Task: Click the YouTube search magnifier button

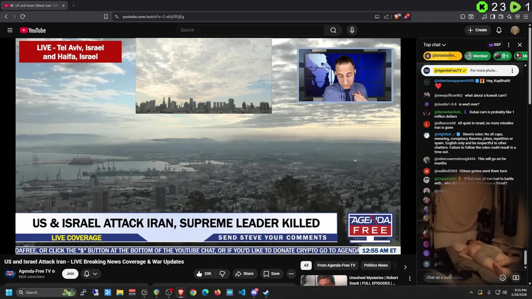Action: [x=333, y=30]
